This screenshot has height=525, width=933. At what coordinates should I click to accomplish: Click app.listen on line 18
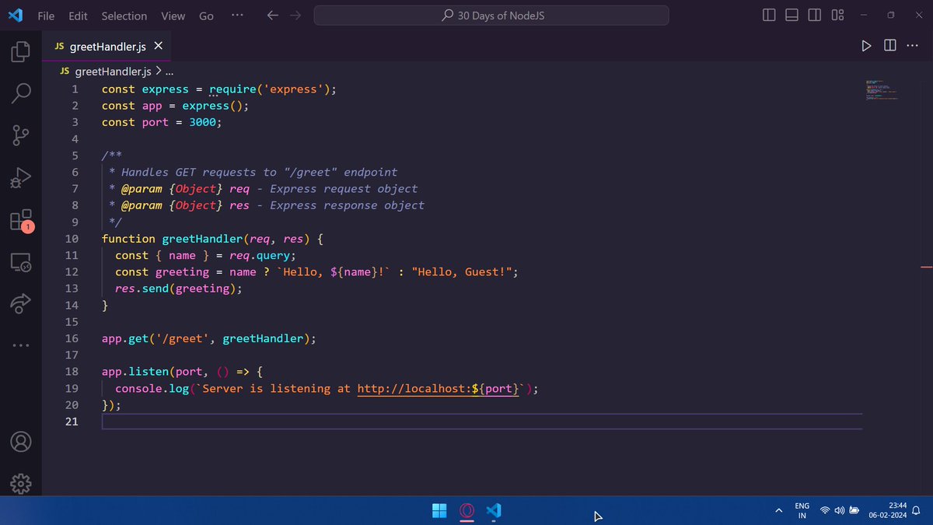[x=135, y=372]
